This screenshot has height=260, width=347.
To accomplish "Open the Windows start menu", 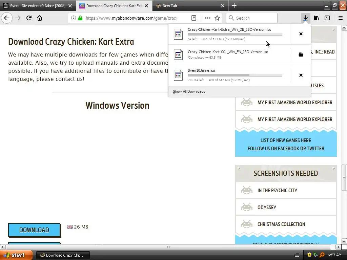I will (x=16, y=255).
